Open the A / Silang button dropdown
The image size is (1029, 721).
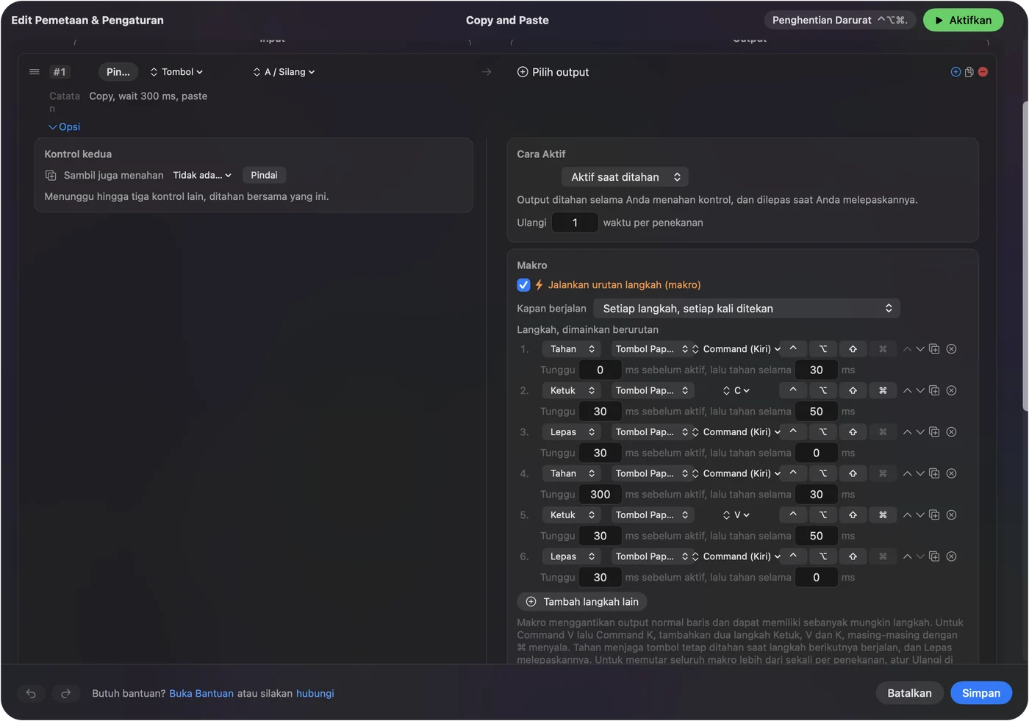284,72
